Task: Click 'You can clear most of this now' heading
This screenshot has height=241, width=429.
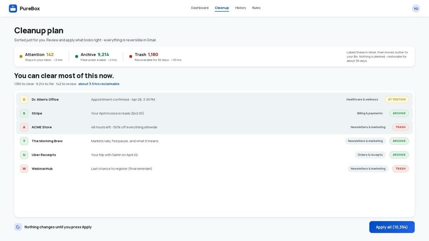Action: 64,76
